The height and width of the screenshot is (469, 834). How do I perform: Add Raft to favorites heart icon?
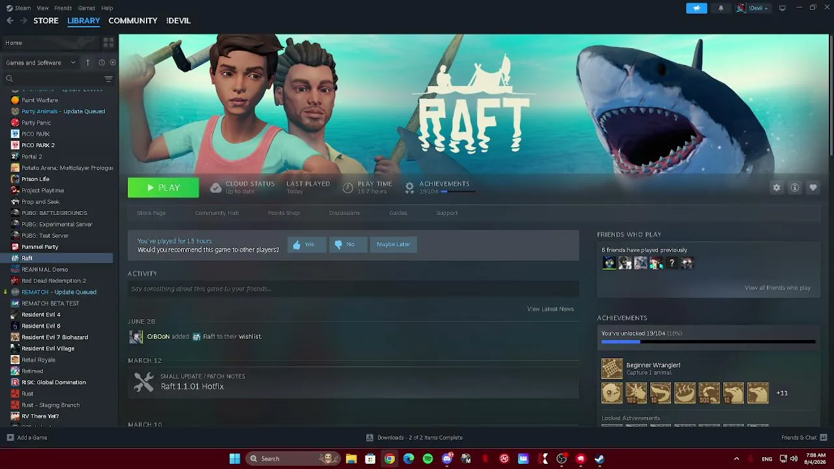click(813, 188)
